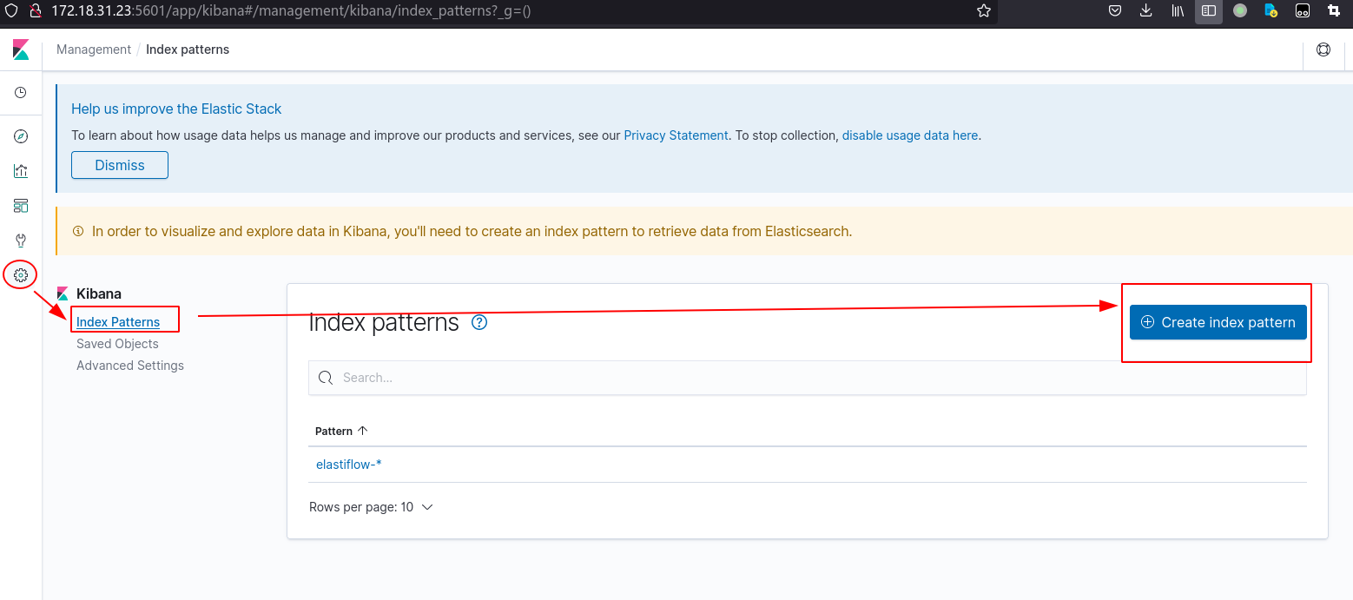The height and width of the screenshot is (600, 1353).
Task: Bookmark this page with the star icon
Action: (984, 11)
